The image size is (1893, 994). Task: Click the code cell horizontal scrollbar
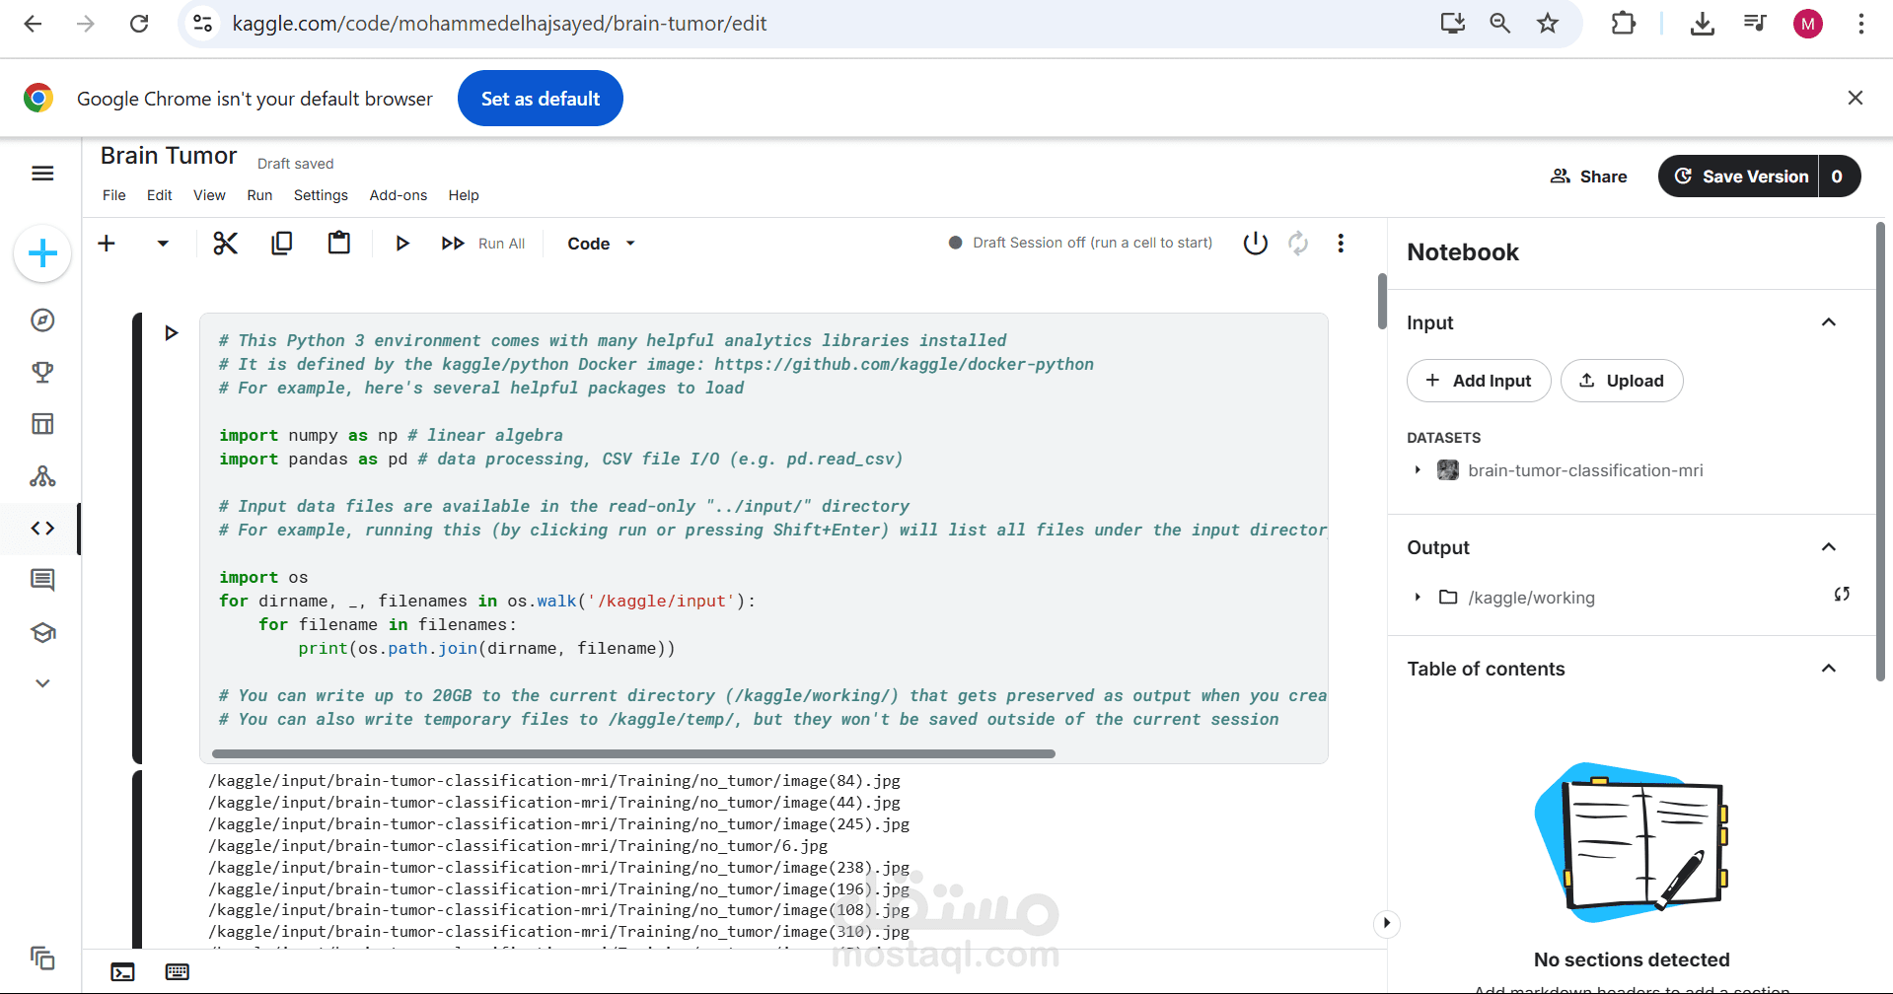pyautogui.click(x=633, y=754)
